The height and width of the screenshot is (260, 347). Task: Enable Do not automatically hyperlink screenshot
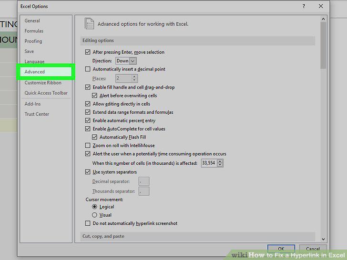pyautogui.click(x=88, y=223)
